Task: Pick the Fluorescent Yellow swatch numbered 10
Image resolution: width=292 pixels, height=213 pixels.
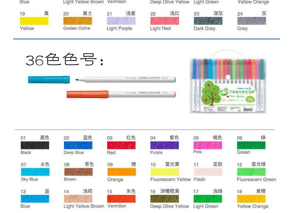Action: (x=164, y=172)
